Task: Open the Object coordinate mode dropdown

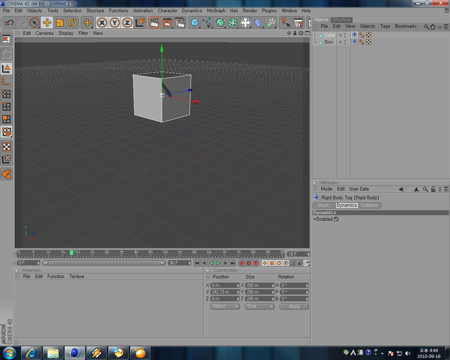Action: tap(225, 307)
